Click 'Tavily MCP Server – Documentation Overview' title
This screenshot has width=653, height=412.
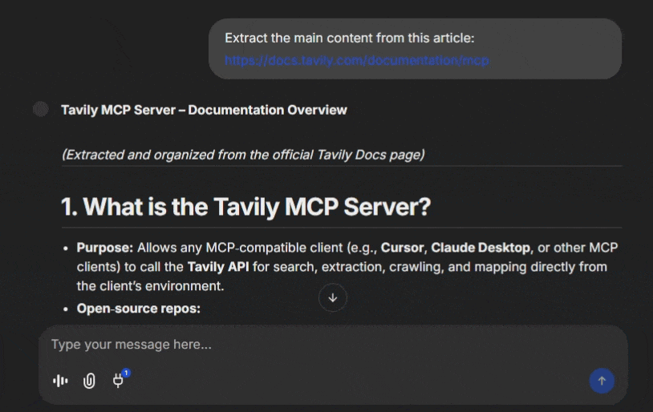tap(204, 110)
